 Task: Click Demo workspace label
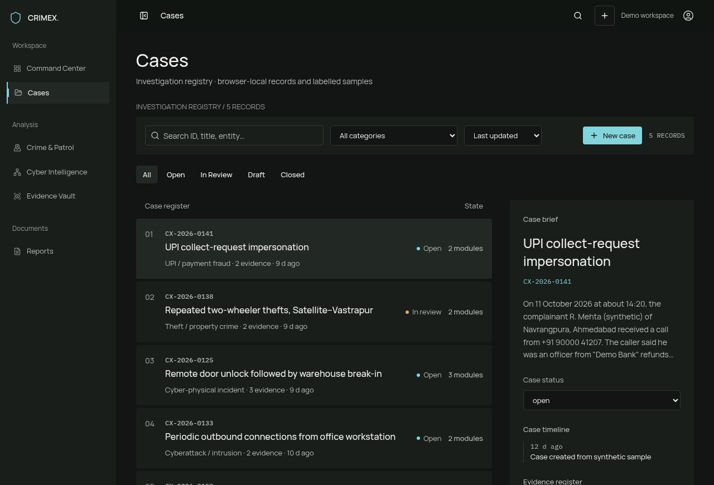(x=647, y=16)
